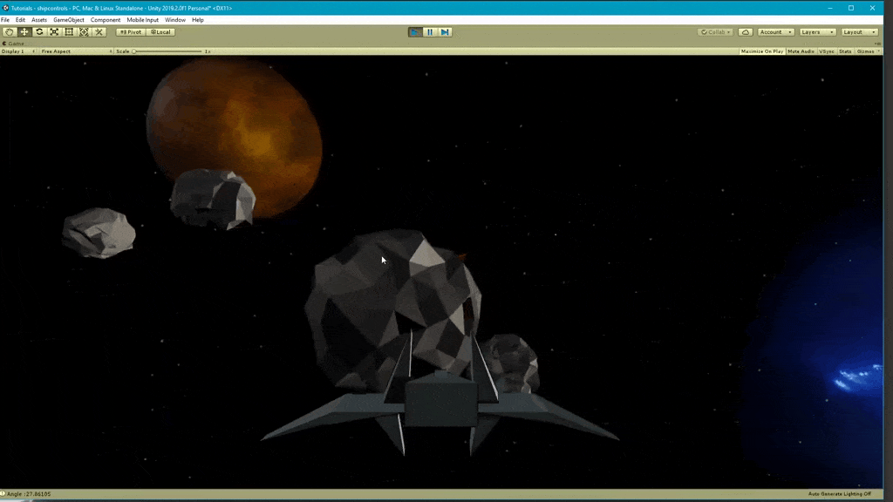Toggle VSync option
The width and height of the screenshot is (893, 502).
[827, 51]
